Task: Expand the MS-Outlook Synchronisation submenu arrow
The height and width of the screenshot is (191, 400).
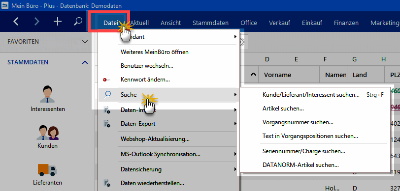Action: (235, 154)
